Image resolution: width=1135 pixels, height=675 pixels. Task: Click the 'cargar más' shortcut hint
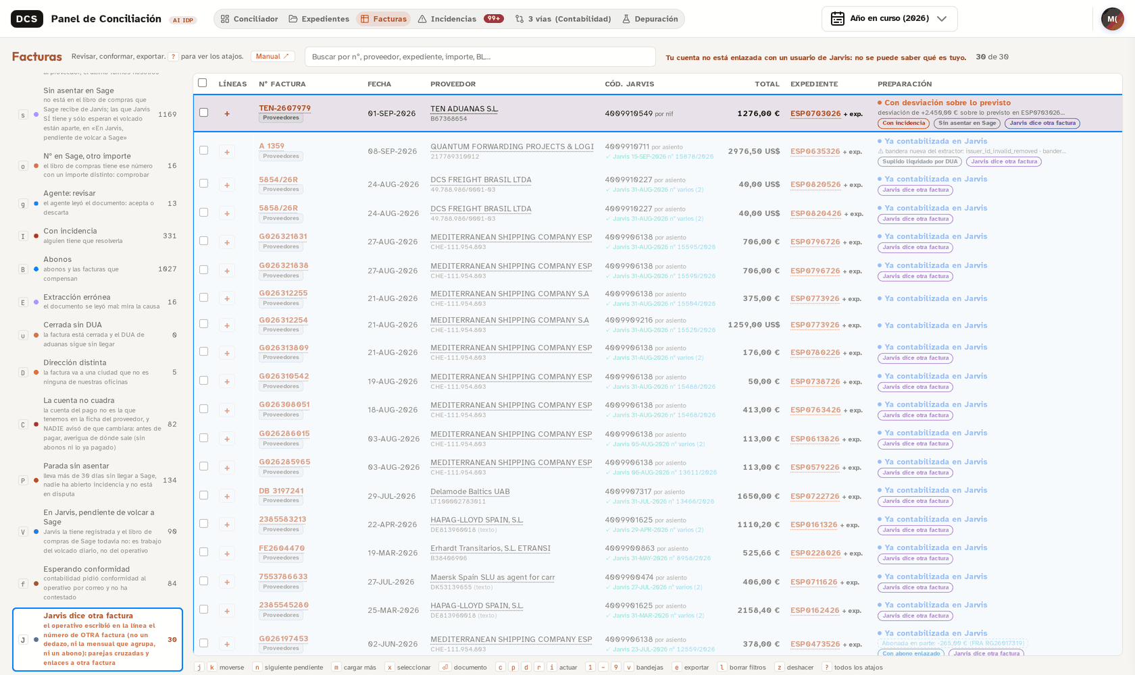point(354,667)
